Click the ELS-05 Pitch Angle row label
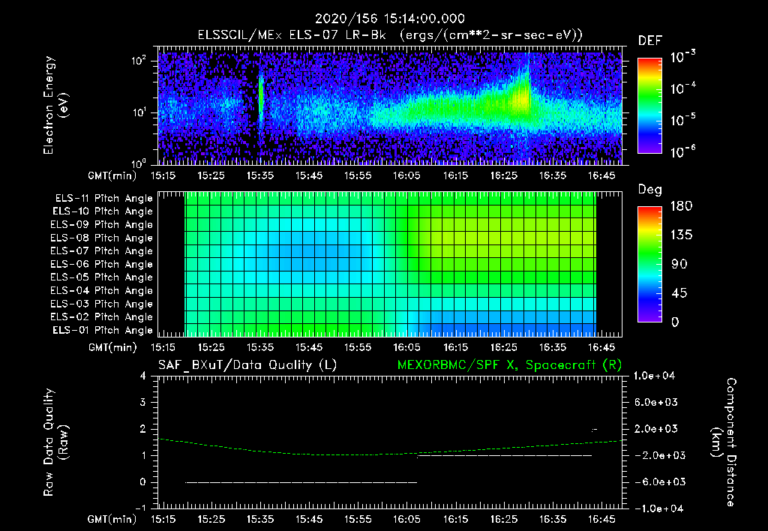Image resolution: width=768 pixels, height=531 pixels. (x=101, y=277)
